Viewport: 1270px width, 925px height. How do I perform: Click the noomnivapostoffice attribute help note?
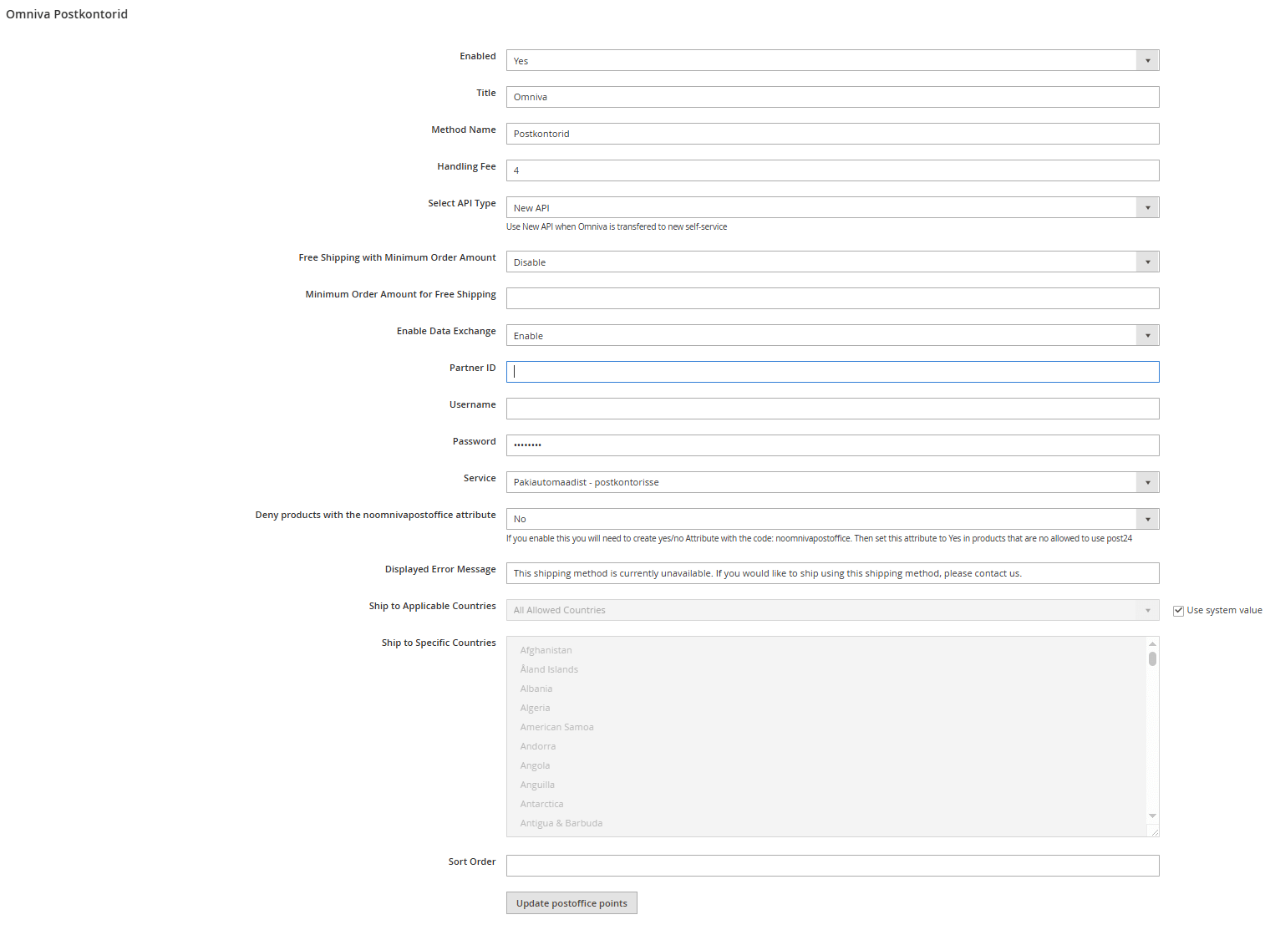click(x=819, y=538)
